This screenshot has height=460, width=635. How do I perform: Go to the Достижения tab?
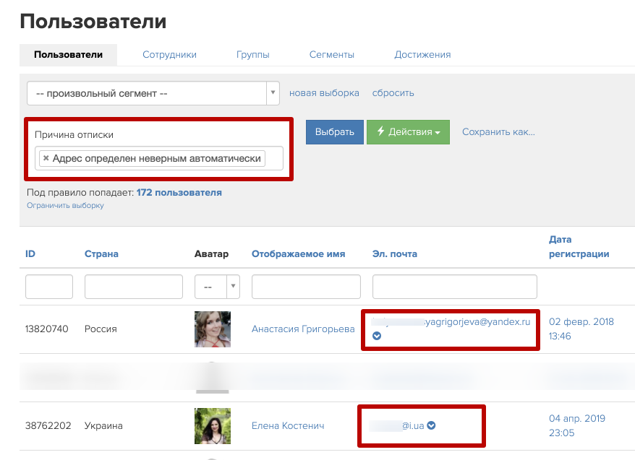pyautogui.click(x=422, y=54)
